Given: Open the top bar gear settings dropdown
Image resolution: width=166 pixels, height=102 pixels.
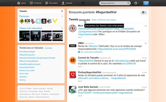Looking at the screenshot, I should [137, 3].
